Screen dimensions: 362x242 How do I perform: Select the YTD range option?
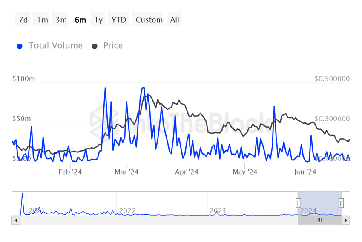tap(119, 20)
